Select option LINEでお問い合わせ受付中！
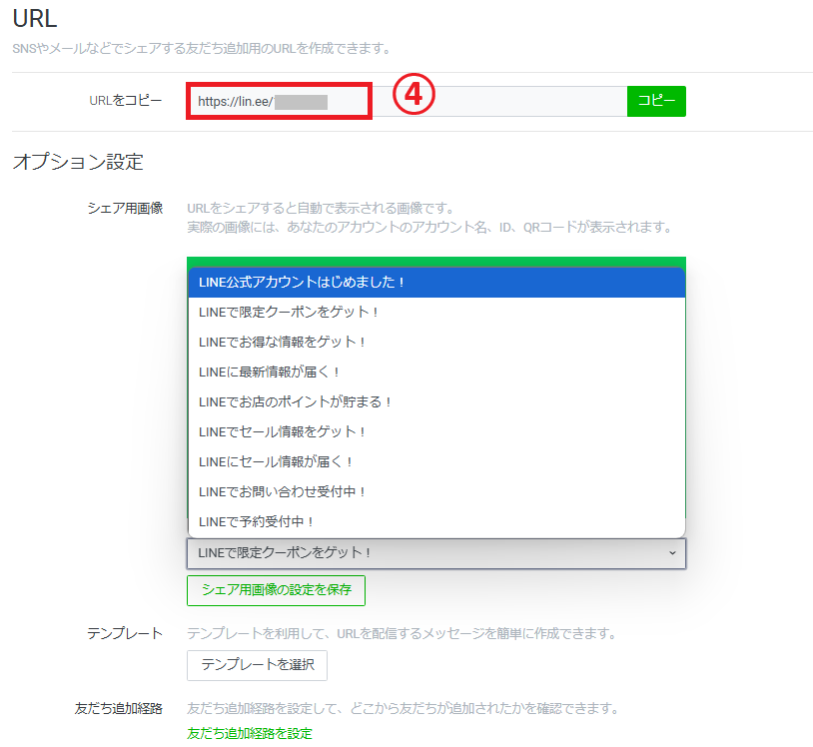This screenshot has width=813, height=747. click(x=436, y=492)
